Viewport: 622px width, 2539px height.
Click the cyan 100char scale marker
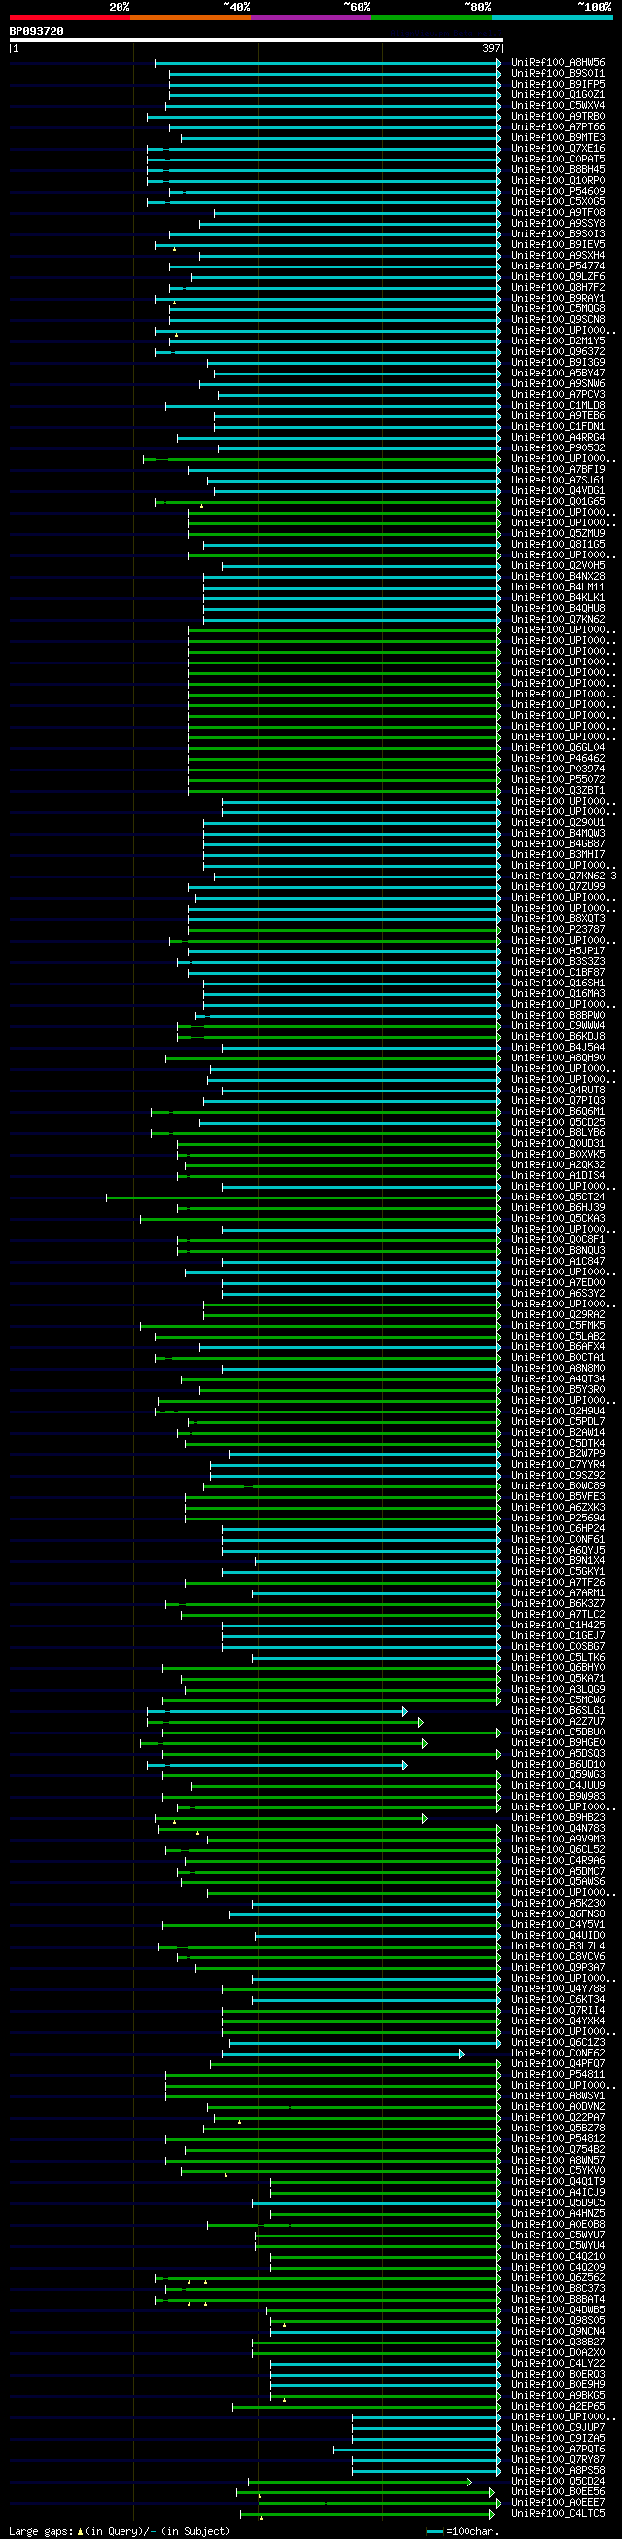coord(434,2531)
